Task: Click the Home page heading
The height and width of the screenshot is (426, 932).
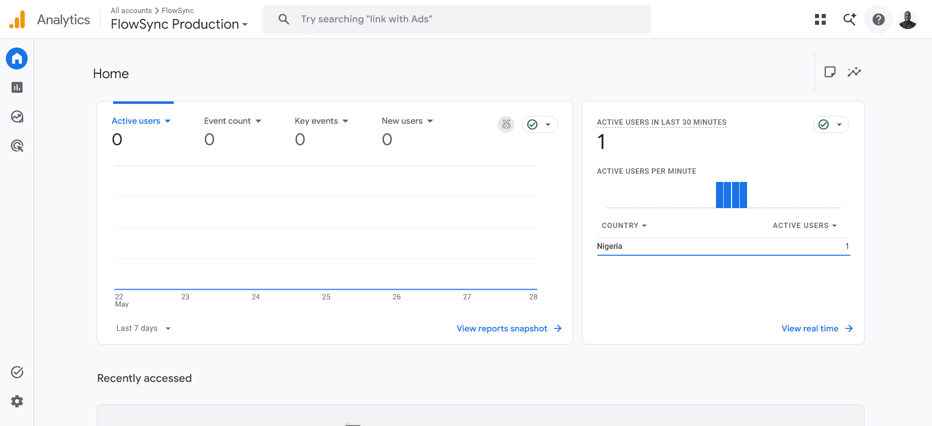Action: click(x=111, y=74)
